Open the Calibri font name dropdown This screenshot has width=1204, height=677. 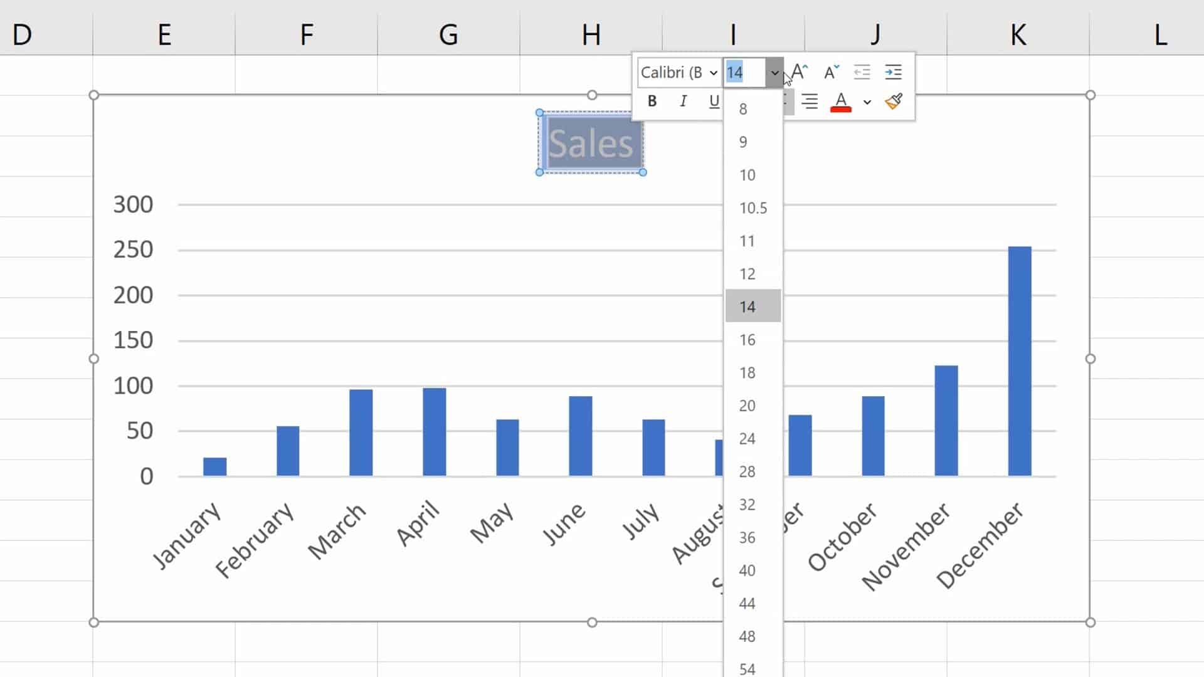pos(714,73)
